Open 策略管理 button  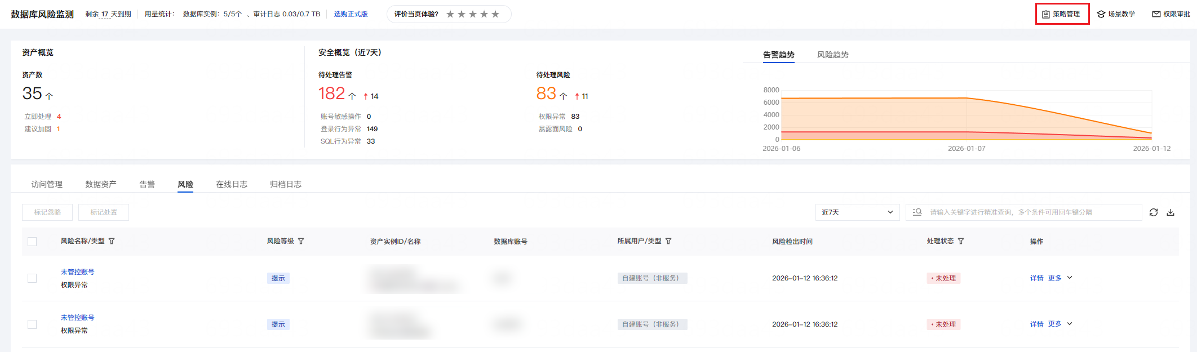click(x=1062, y=14)
